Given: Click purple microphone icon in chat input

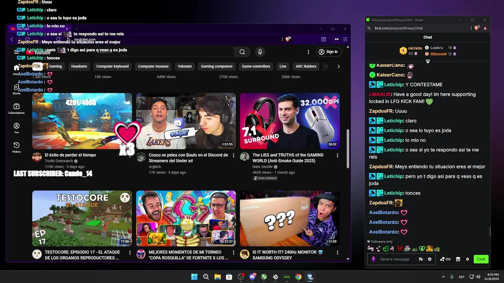Looking at the screenshot, I should 374,259.
